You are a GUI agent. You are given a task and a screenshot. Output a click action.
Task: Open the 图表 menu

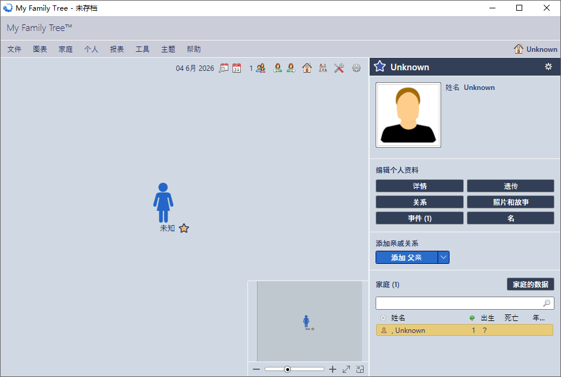pyautogui.click(x=40, y=49)
